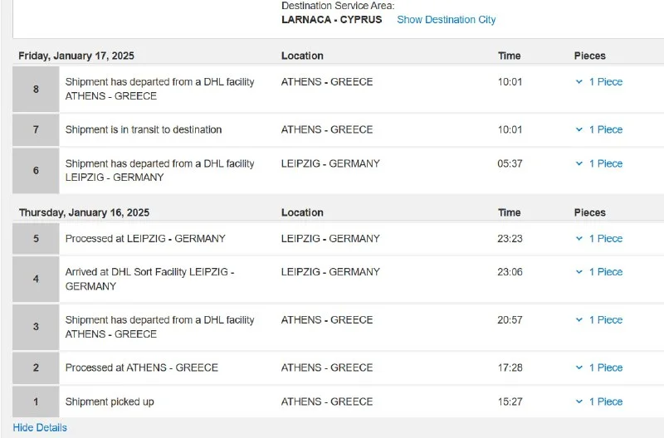The width and height of the screenshot is (664, 438).
Task: Expand the 1 Piece chevron for event 8
Action: point(579,82)
